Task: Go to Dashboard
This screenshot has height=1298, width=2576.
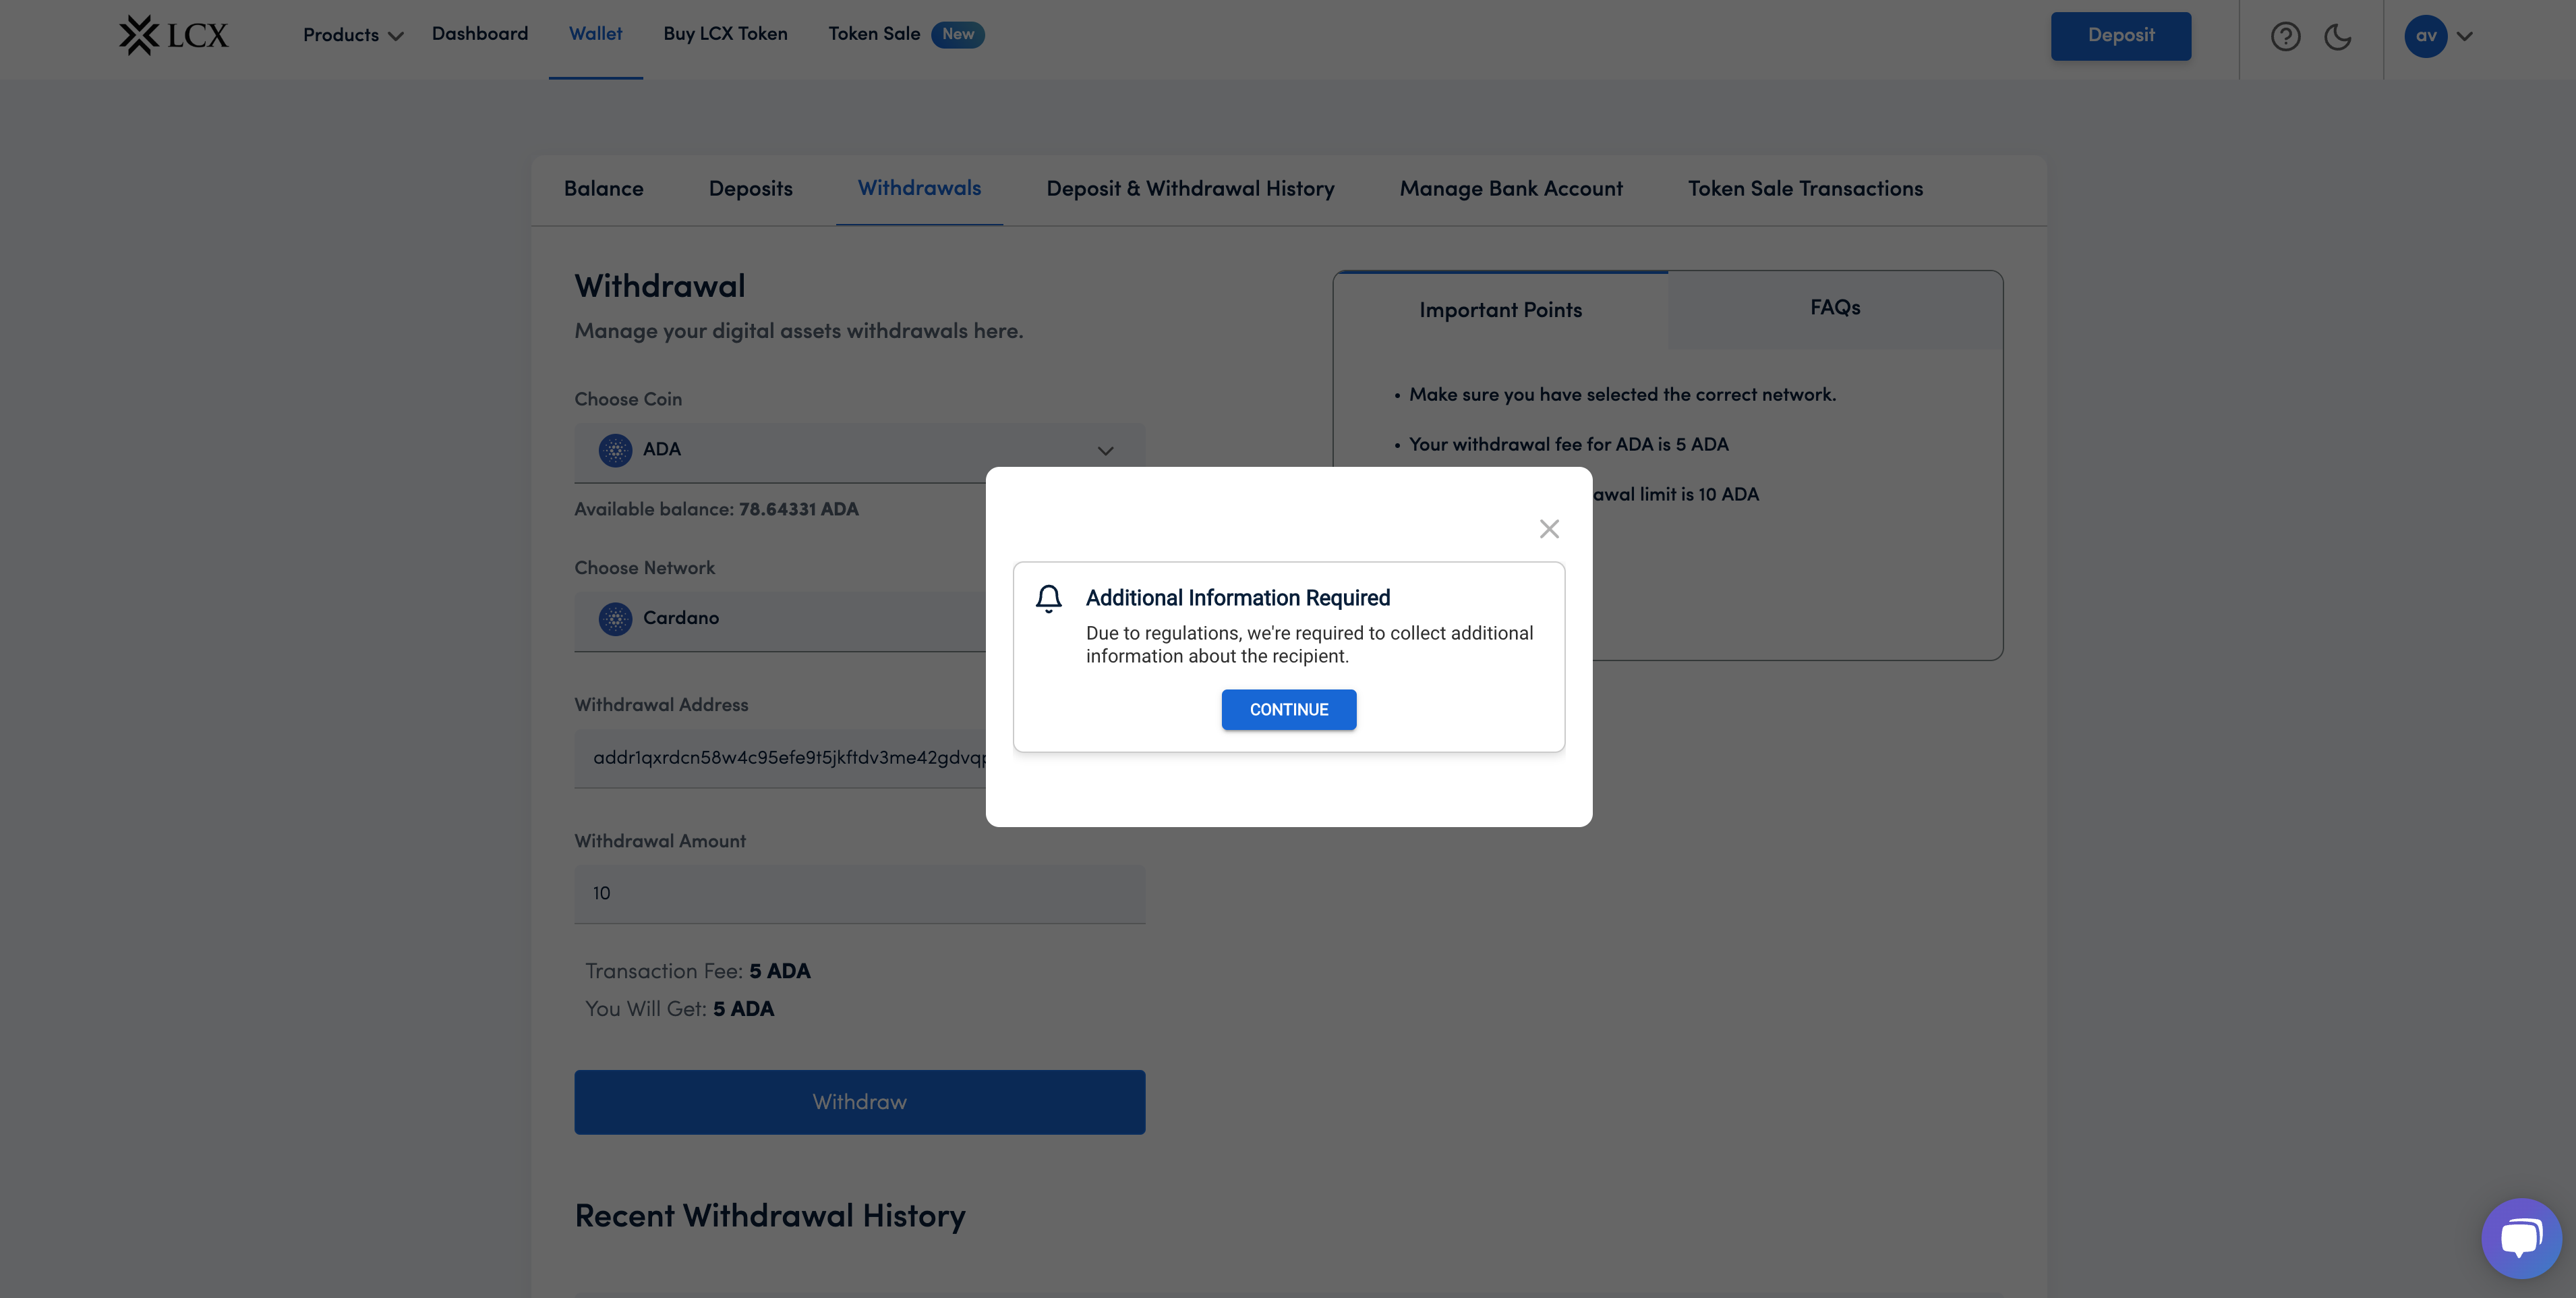Action: 480,34
